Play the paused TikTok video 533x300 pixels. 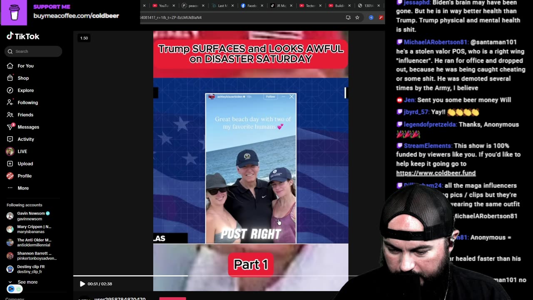pos(82,284)
